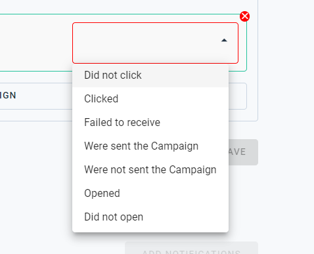Click the white circle-X delete icon
The image size is (314, 254).
click(244, 16)
